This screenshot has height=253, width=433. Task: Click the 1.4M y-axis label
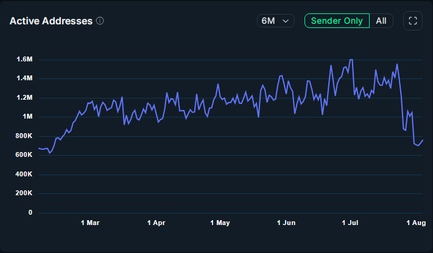pyautogui.click(x=24, y=78)
